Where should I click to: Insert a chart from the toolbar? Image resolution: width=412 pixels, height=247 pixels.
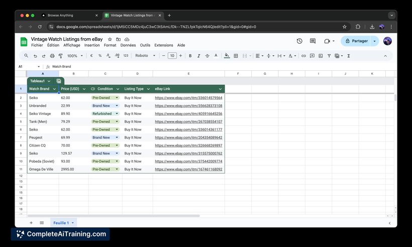point(320,56)
